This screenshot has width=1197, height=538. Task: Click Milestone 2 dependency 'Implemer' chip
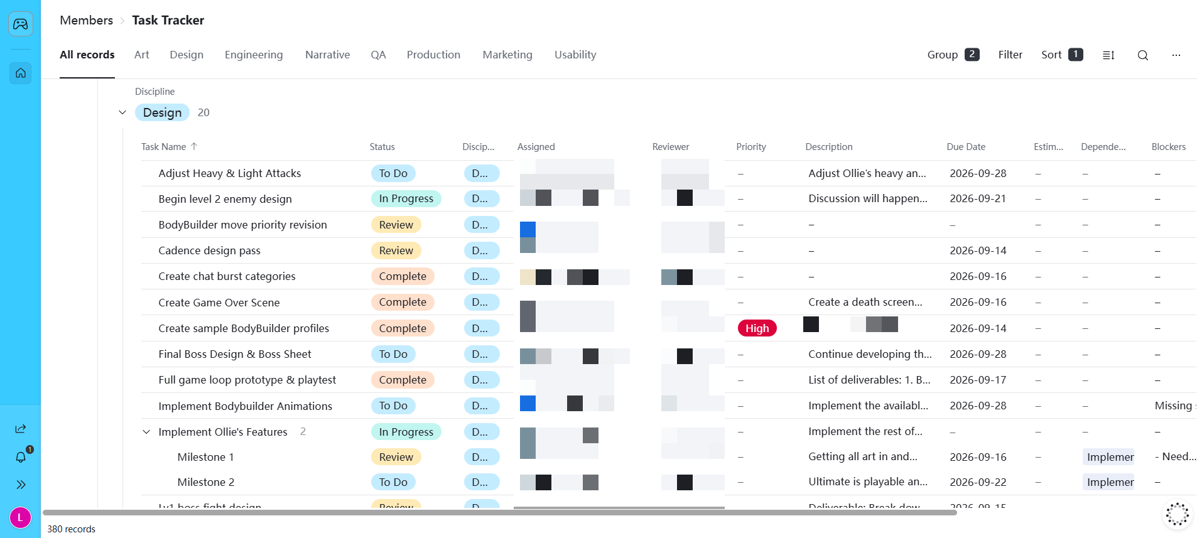[x=1109, y=482]
